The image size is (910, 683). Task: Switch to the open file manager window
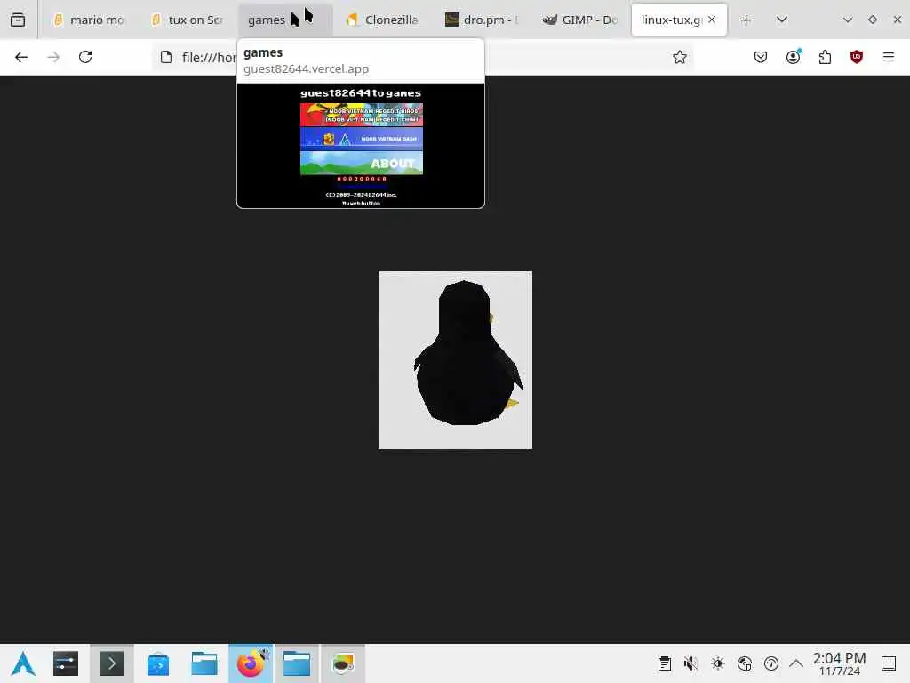pos(297,663)
